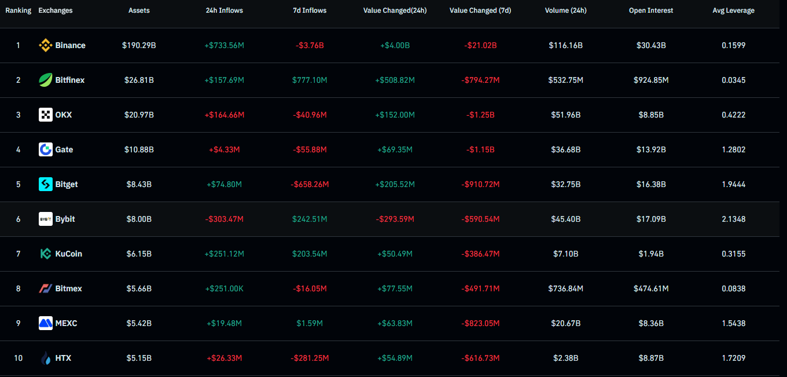Click the Gate logo icon
Image resolution: width=787 pixels, height=377 pixels.
pyautogui.click(x=46, y=149)
